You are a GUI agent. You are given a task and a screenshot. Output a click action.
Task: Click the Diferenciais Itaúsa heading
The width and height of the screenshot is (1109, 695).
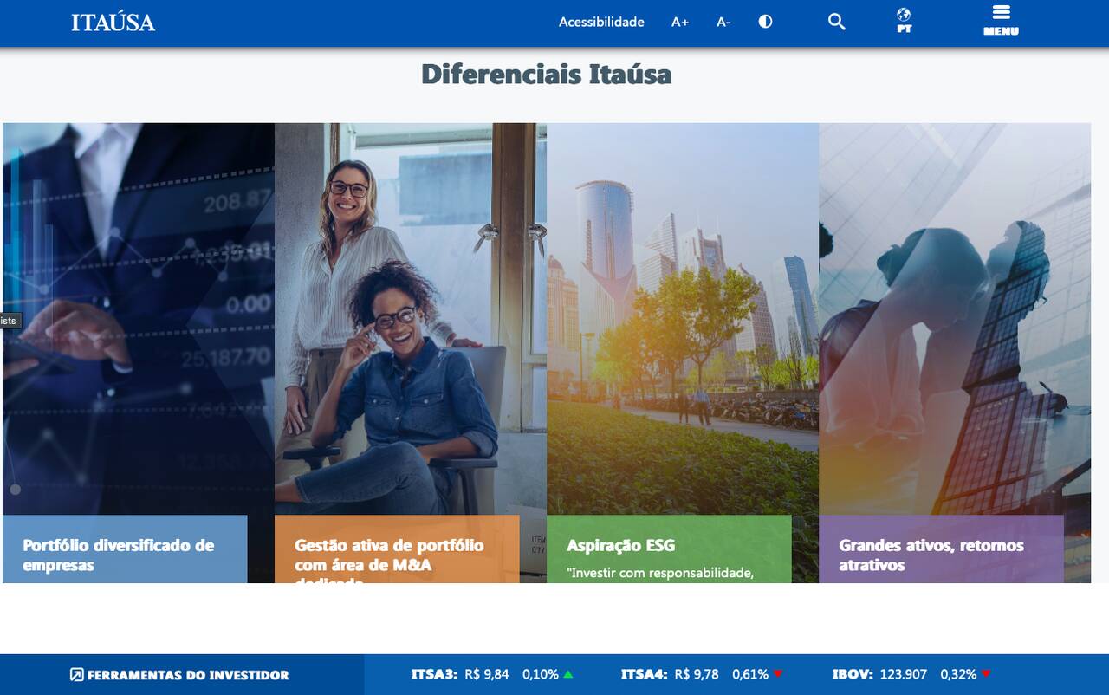(x=546, y=75)
